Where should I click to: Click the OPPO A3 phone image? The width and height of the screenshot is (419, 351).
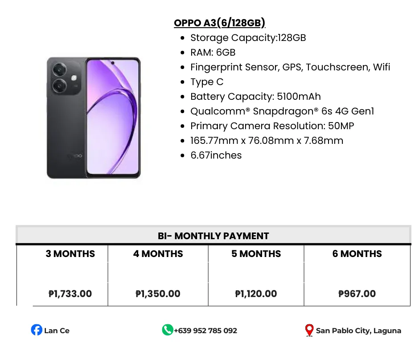coord(94,118)
